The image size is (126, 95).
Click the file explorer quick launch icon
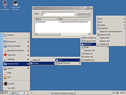tap(16, 93)
